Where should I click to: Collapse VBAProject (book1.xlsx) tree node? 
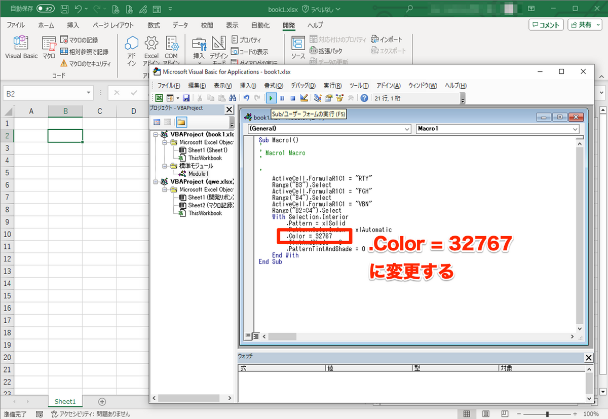156,135
